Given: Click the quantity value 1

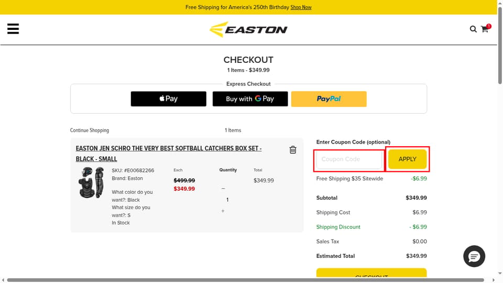Looking at the screenshot, I should click(227, 200).
